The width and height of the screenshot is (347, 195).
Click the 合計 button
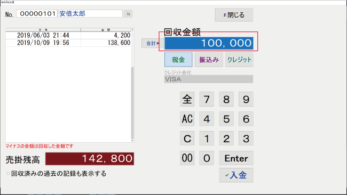pos(153,43)
